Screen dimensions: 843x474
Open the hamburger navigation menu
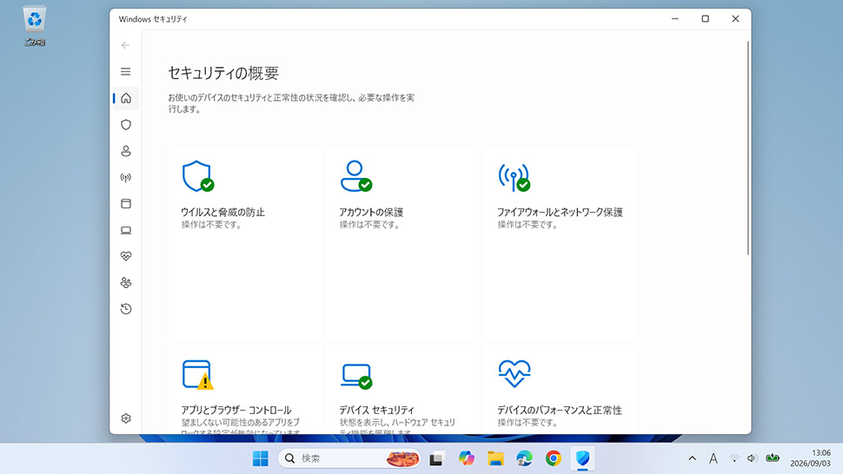(125, 71)
